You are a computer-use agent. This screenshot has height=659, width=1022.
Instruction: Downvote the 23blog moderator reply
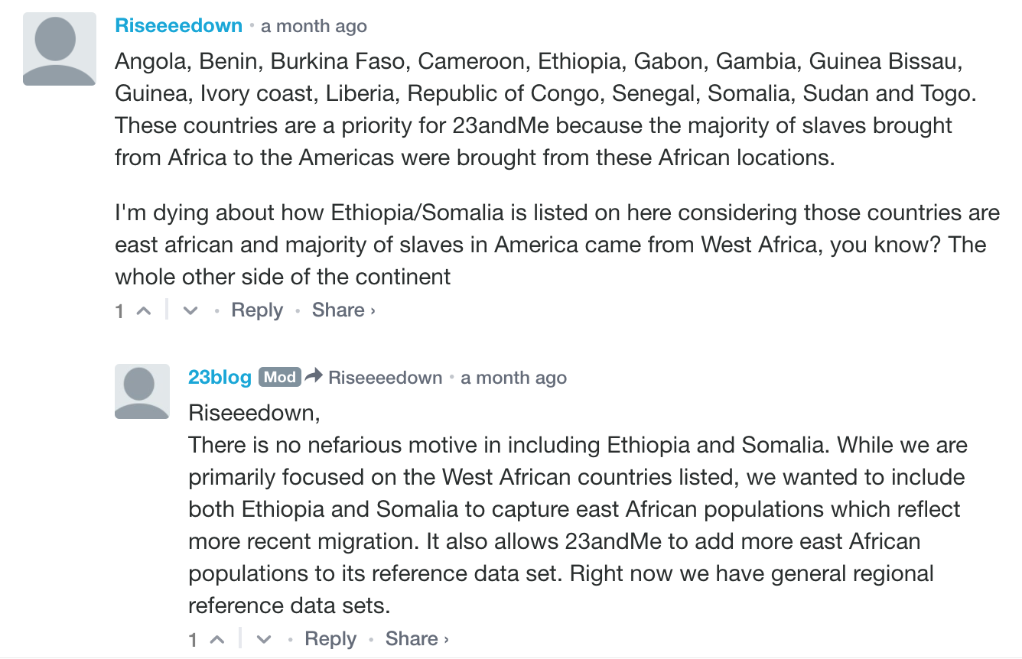[x=265, y=640]
